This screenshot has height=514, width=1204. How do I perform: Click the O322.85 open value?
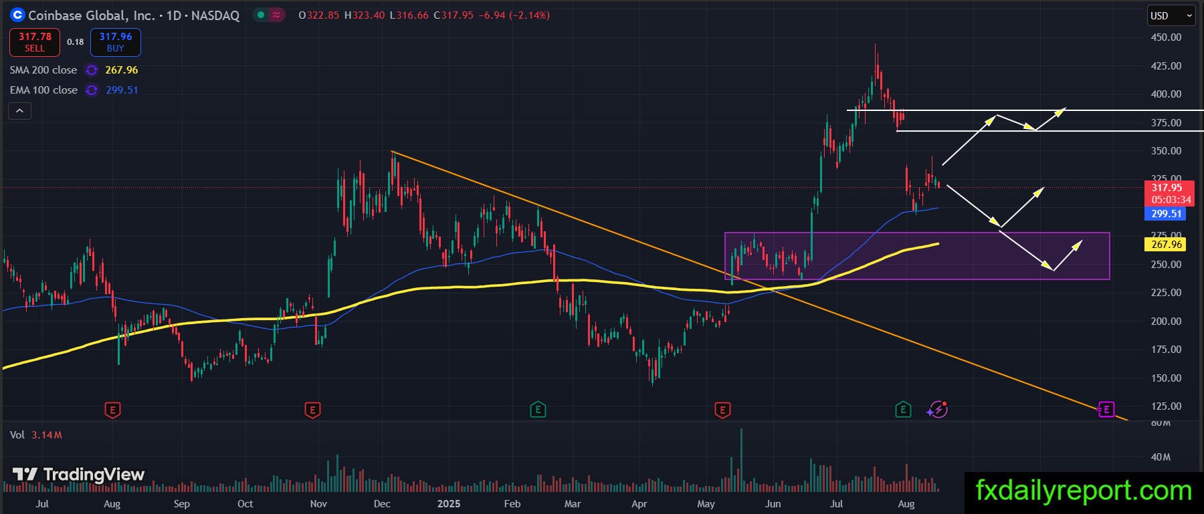tap(319, 15)
